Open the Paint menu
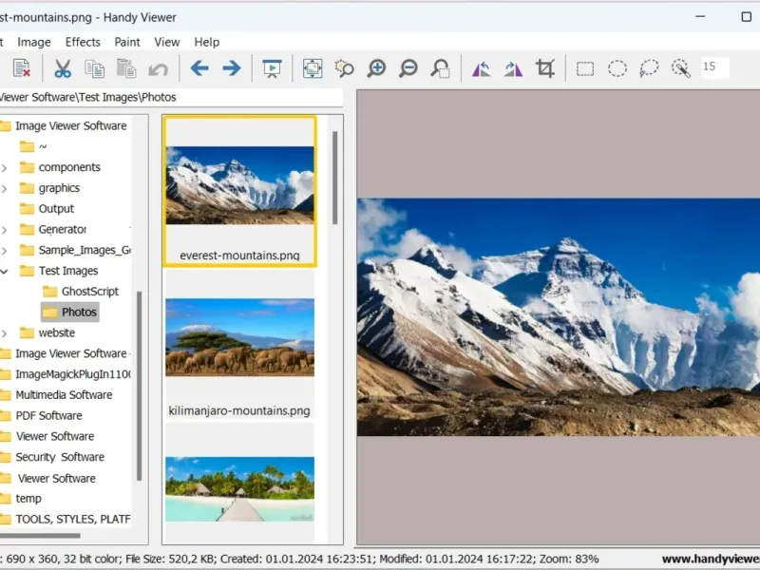The width and height of the screenshot is (760, 570). 127,42
